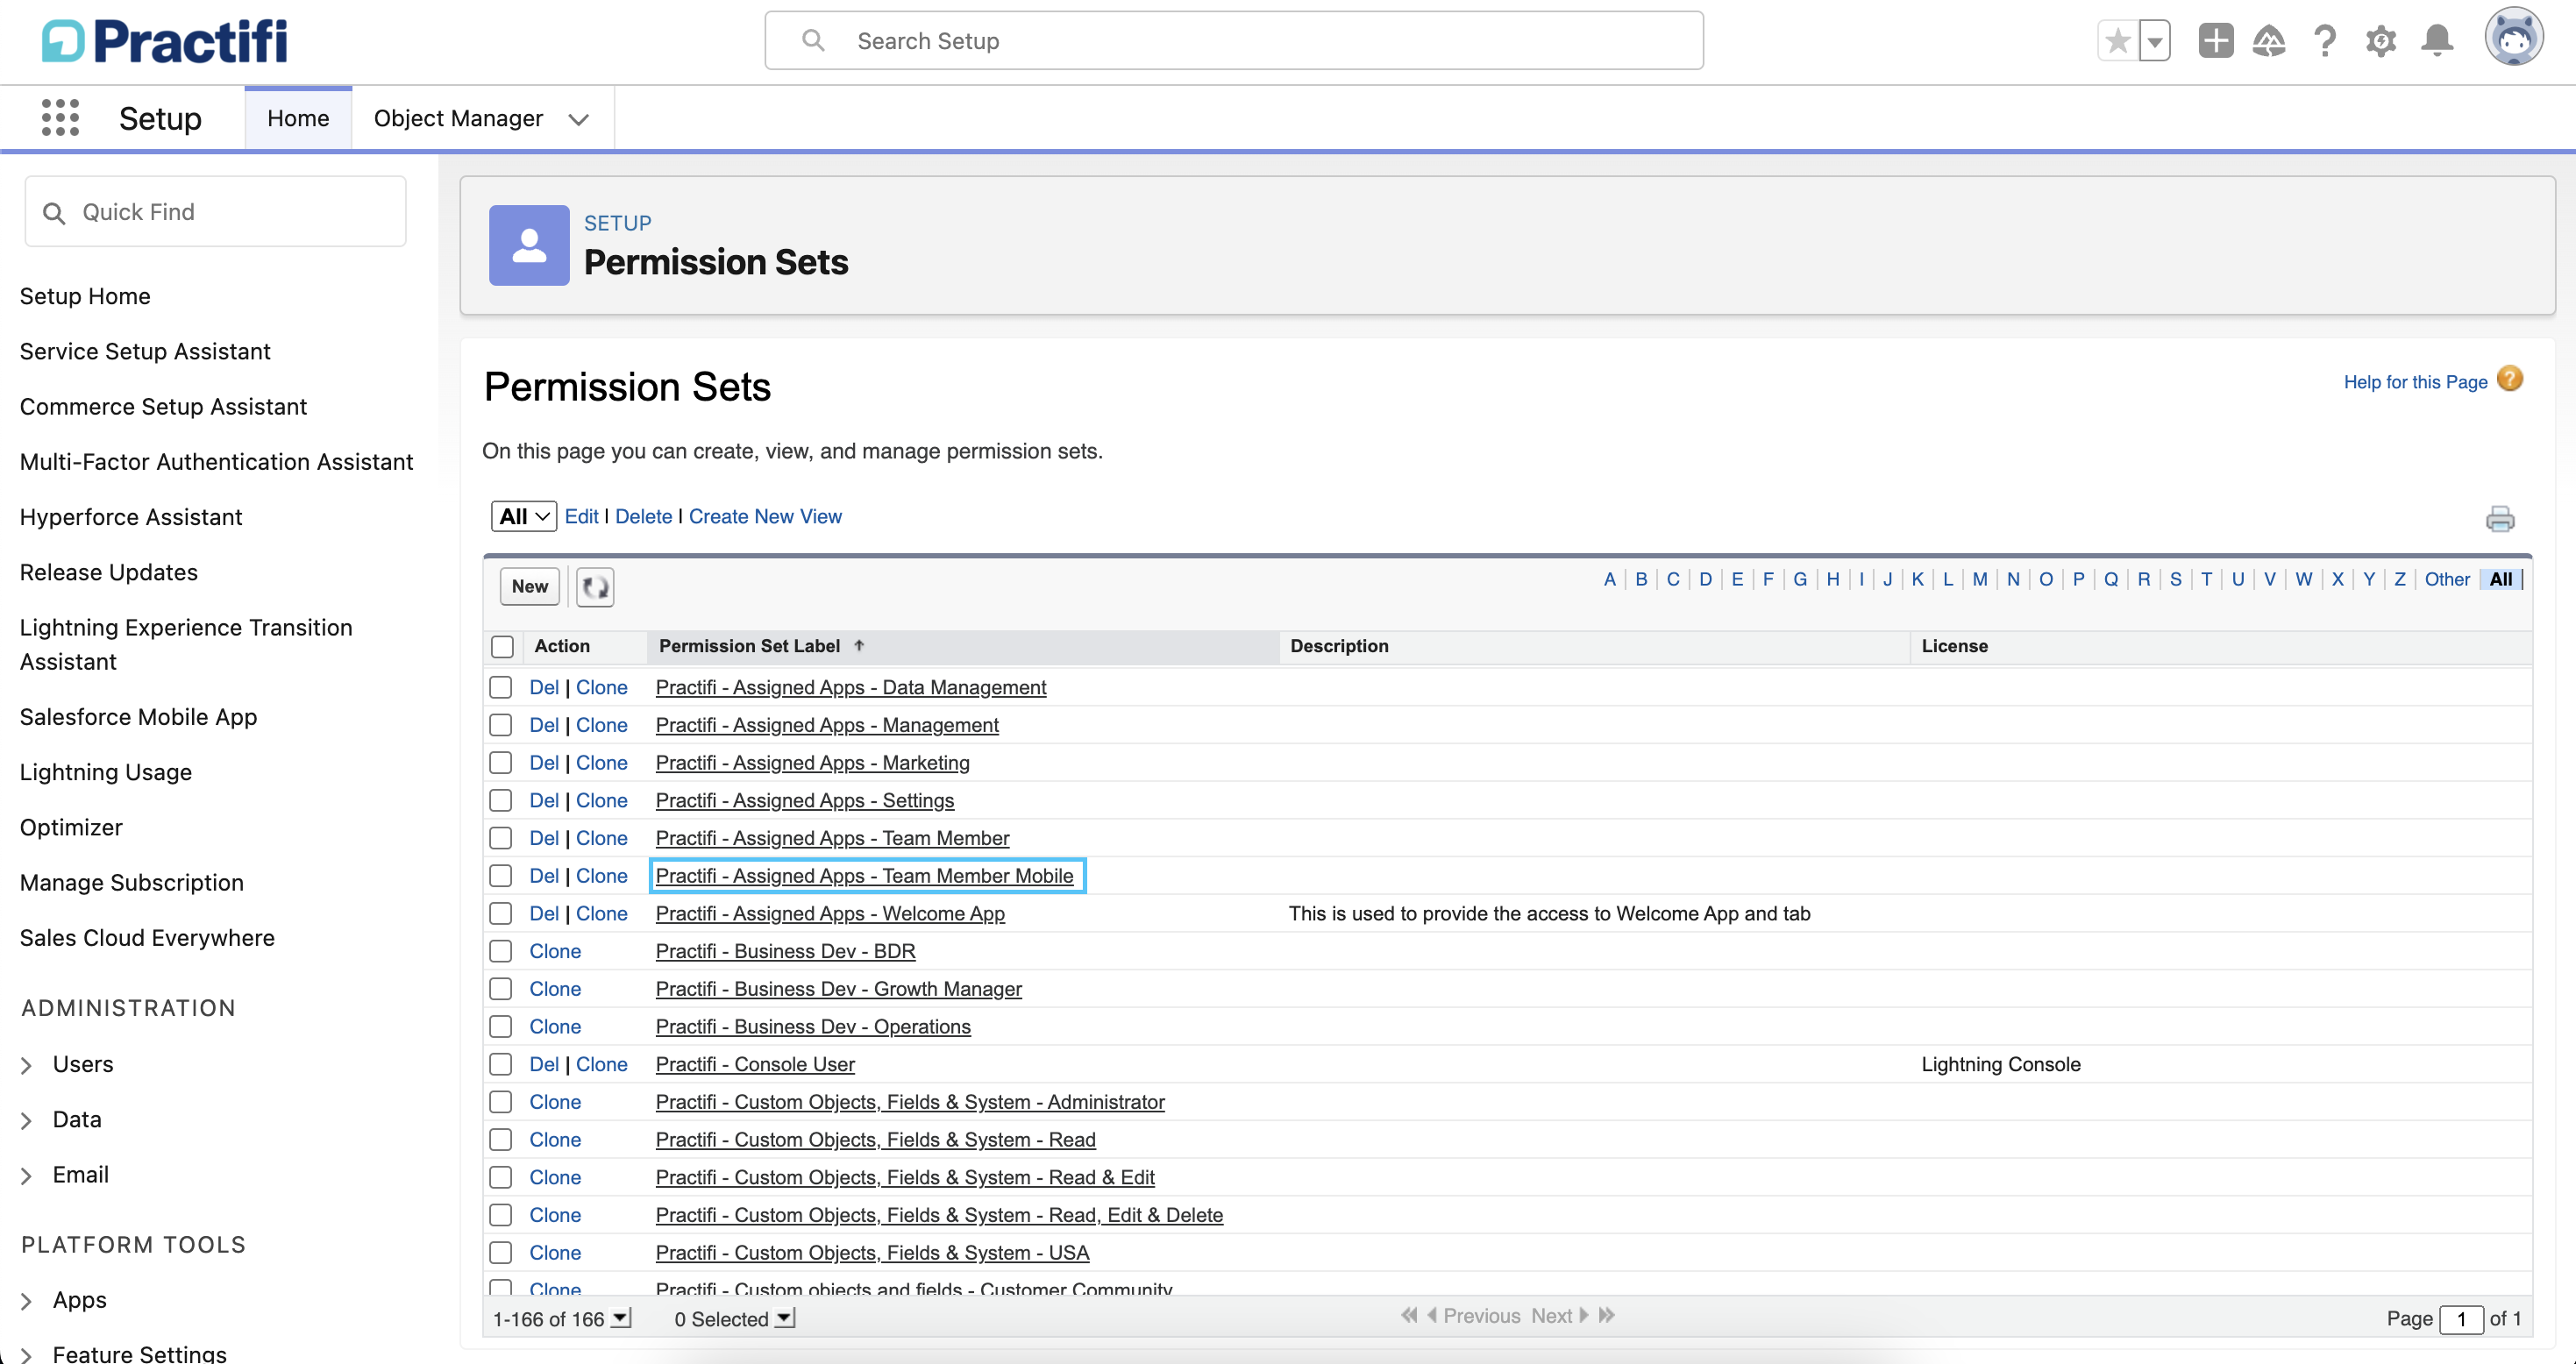Click the New permission set button
The width and height of the screenshot is (2576, 1364).
pyautogui.click(x=530, y=586)
